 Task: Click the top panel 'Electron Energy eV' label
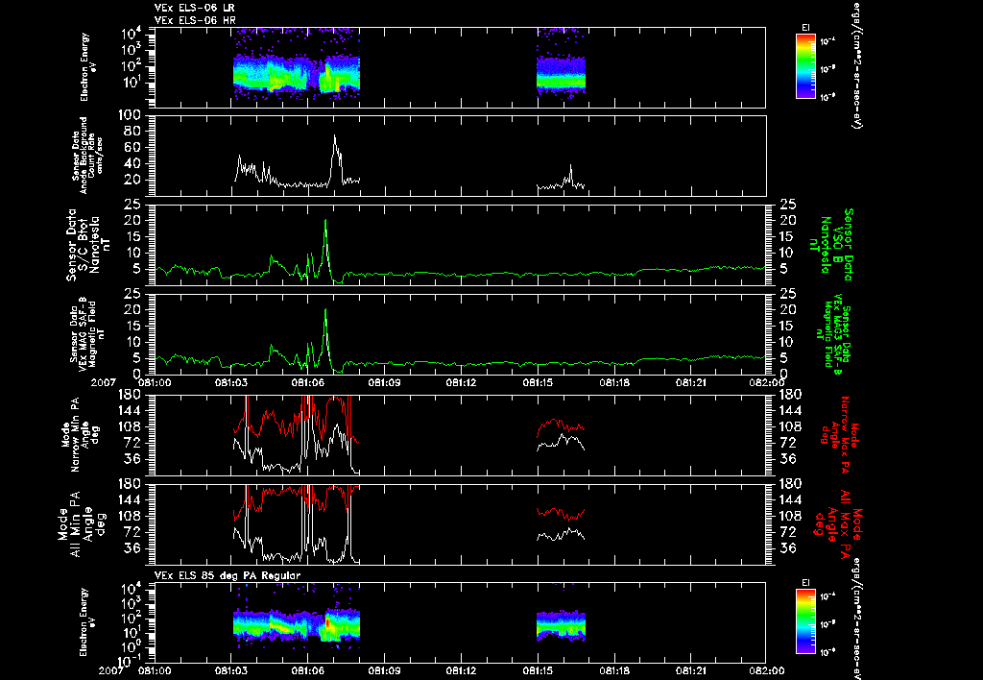[88, 67]
